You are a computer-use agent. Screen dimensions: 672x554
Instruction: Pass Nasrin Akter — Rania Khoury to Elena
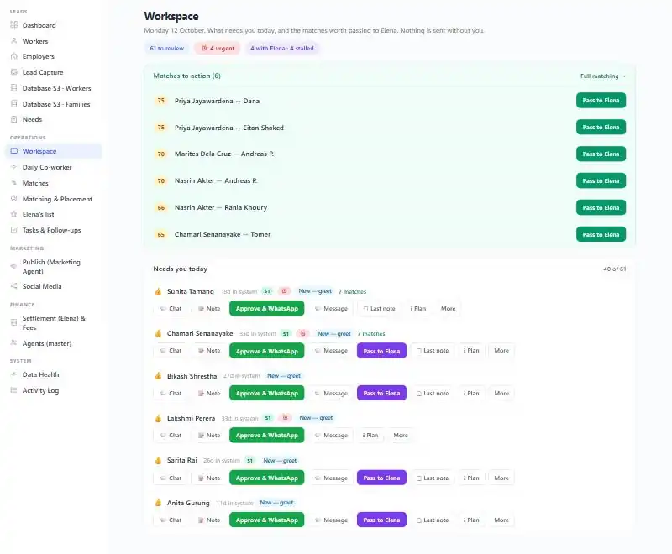tap(601, 207)
